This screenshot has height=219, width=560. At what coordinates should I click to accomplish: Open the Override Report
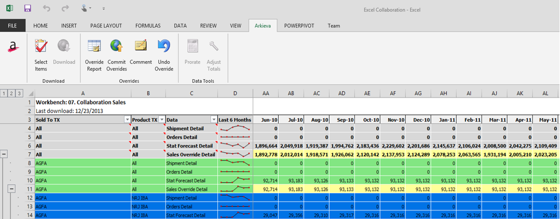[x=94, y=55]
